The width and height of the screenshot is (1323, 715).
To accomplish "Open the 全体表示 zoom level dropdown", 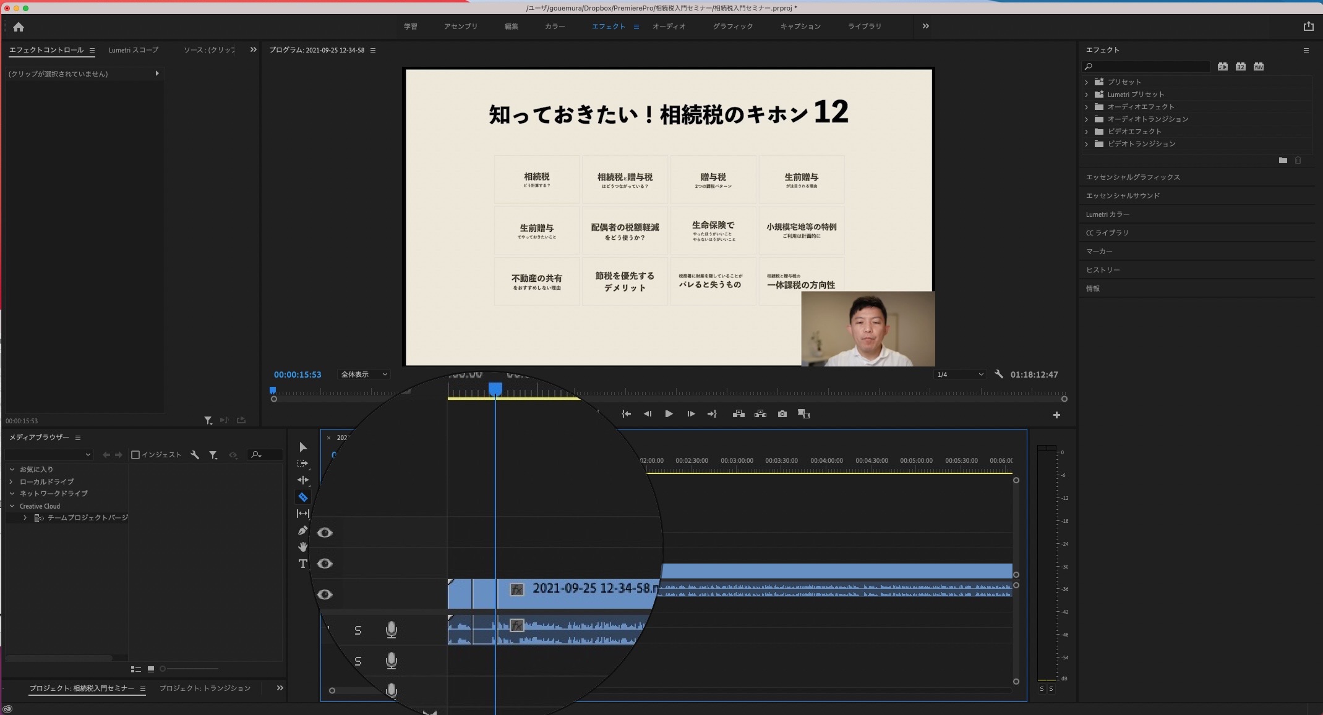I will 364,374.
